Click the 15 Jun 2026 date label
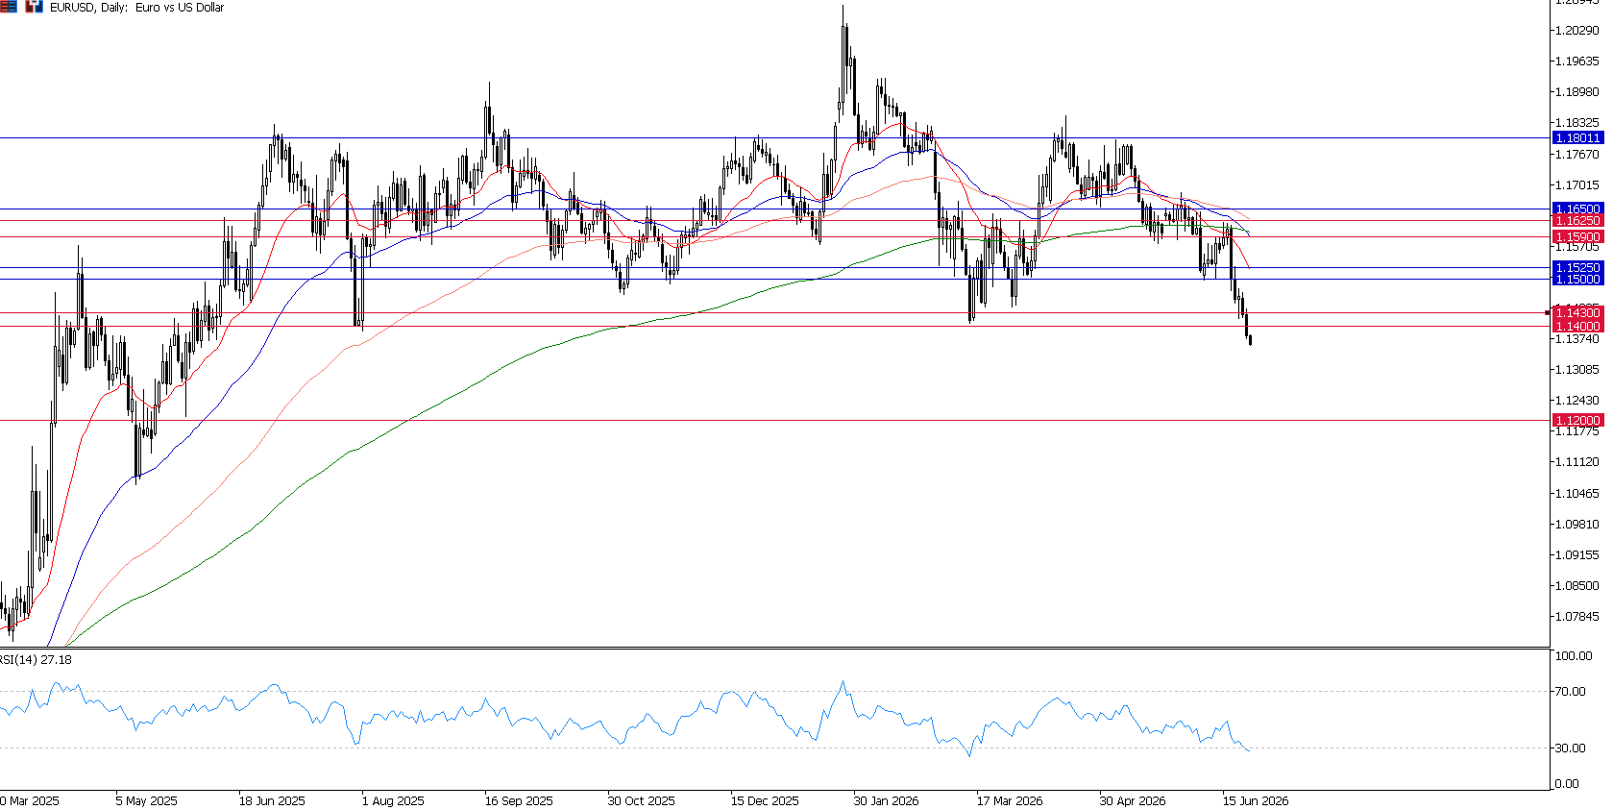Screen dimensions: 1613x810 [1256, 801]
